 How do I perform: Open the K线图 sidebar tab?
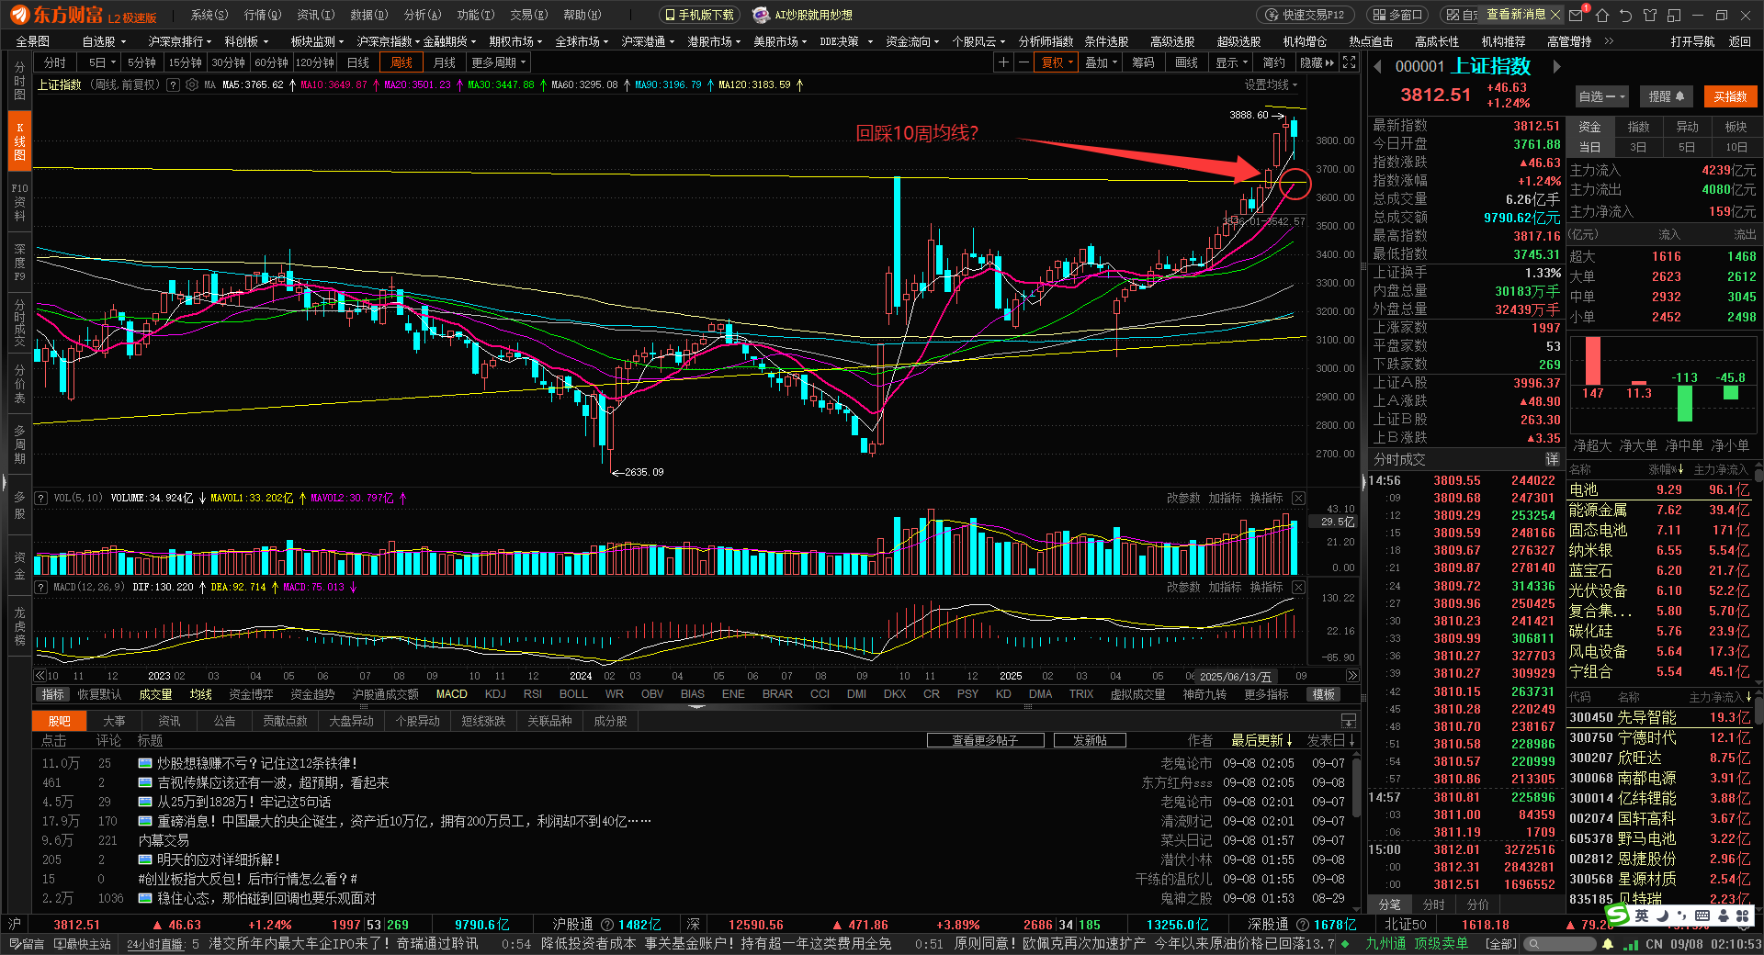coord(19,141)
